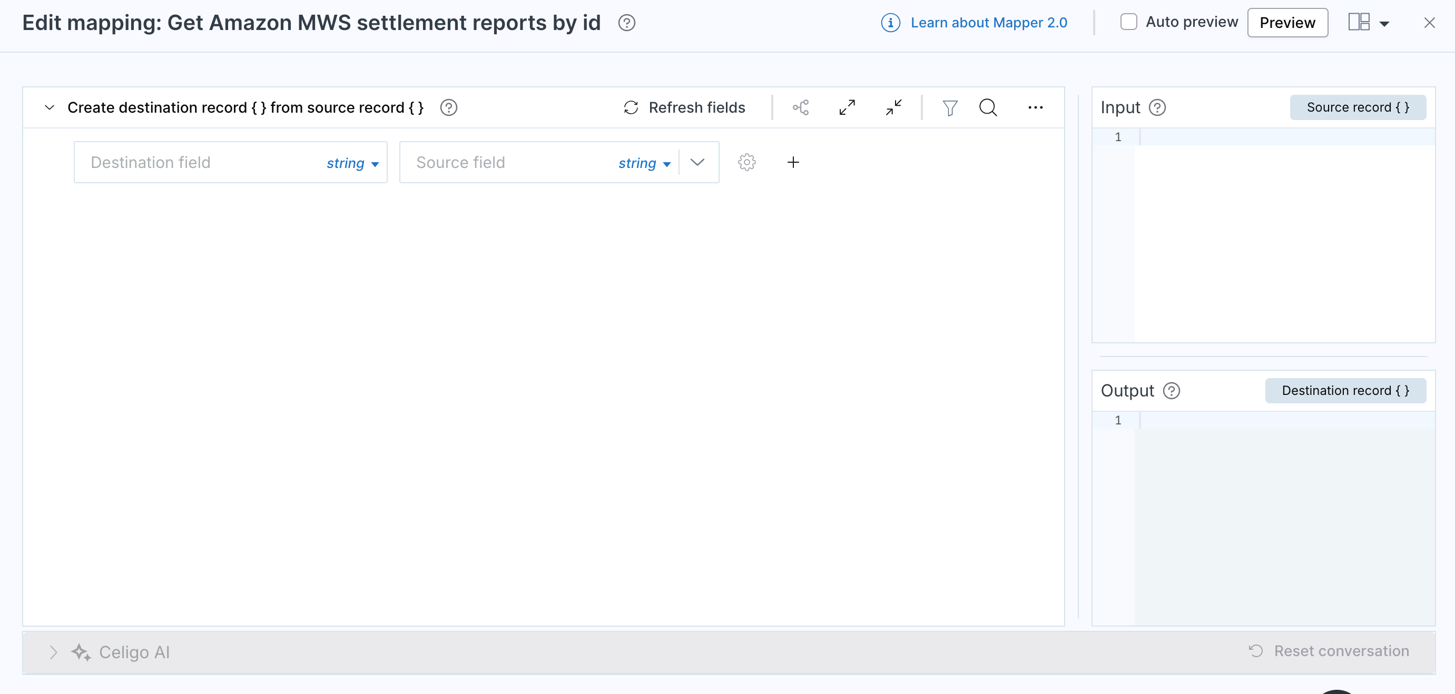The width and height of the screenshot is (1455, 694).
Task: Open help icon next to Edit mapping title
Action: pos(626,23)
